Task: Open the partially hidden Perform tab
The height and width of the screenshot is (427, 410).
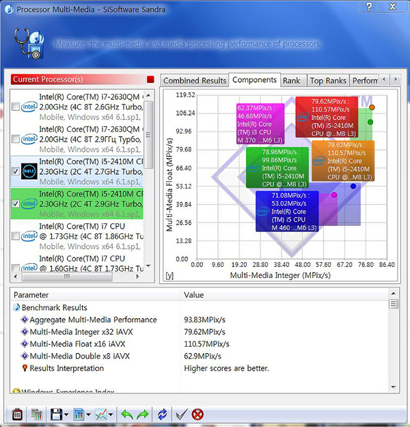Action: [x=364, y=81]
